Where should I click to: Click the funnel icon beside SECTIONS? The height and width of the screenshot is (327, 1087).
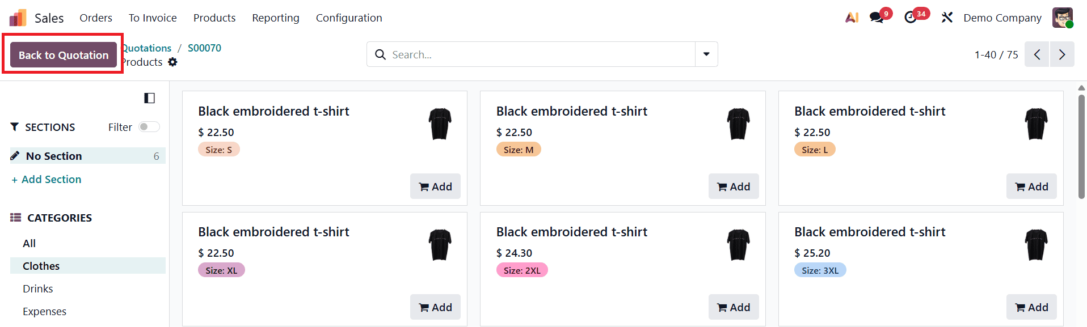click(x=15, y=126)
